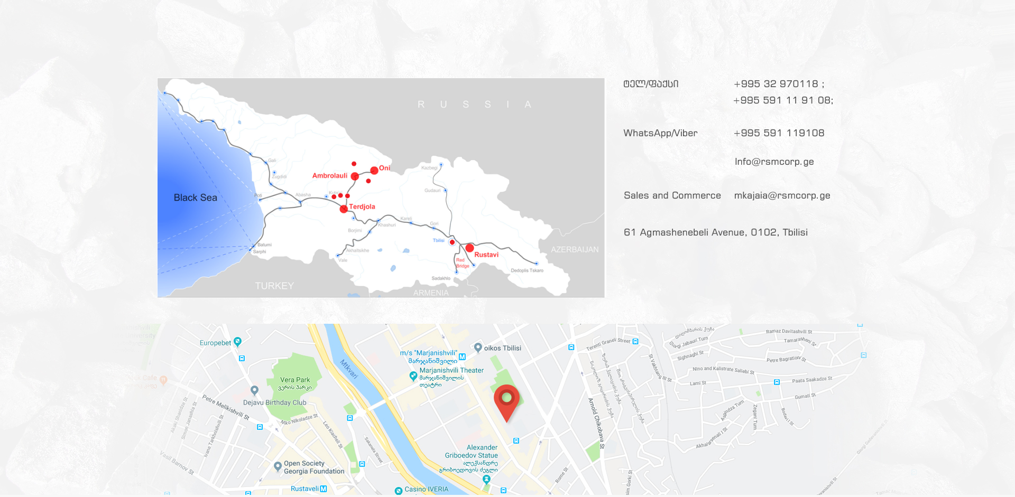1015x497 pixels.
Task: Click the red location pin on the map
Action: point(506,399)
